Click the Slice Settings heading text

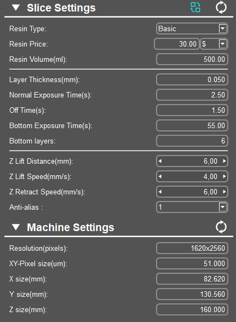61,8
